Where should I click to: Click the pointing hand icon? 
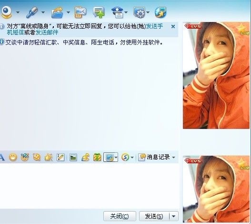pos(49,157)
